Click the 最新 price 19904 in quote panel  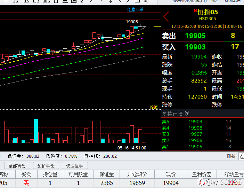coord(199,57)
